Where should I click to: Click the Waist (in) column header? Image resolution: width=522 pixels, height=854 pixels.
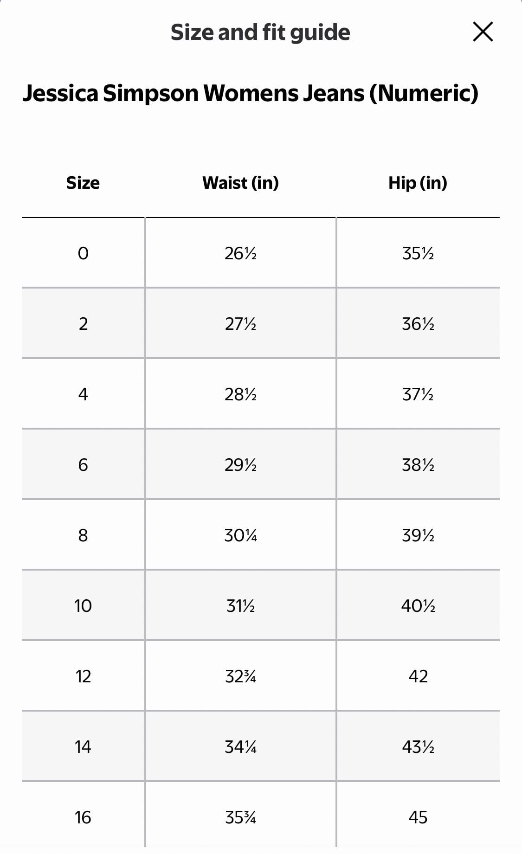pos(240,183)
